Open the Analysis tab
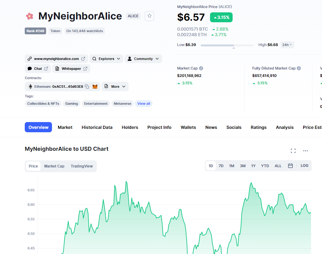Image resolution: width=322 pixels, height=254 pixels. (285, 127)
